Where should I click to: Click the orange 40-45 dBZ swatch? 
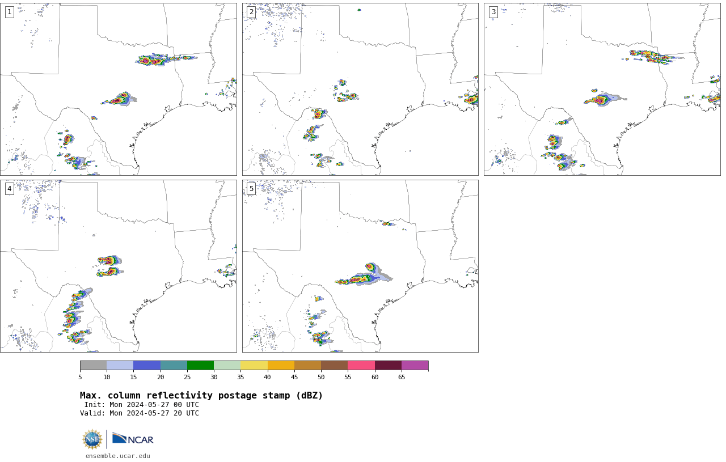(x=281, y=366)
